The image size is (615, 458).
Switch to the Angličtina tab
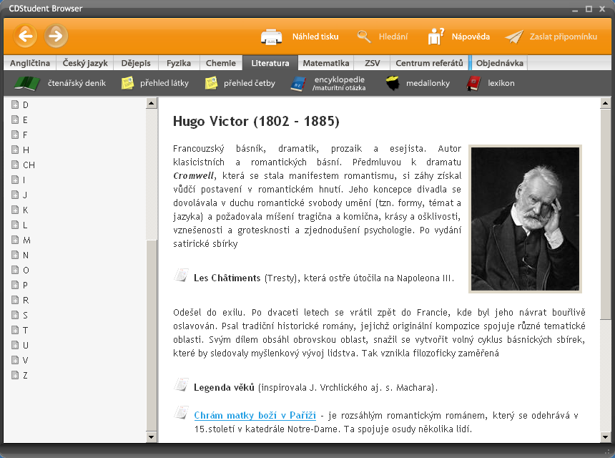pos(30,63)
